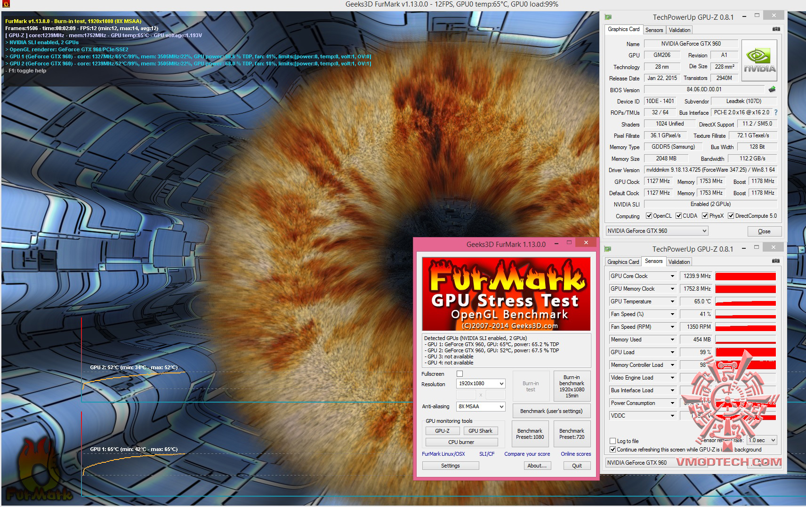The width and height of the screenshot is (806, 507).
Task: Open the sensor refresh rate dropdown
Action: [x=762, y=440]
